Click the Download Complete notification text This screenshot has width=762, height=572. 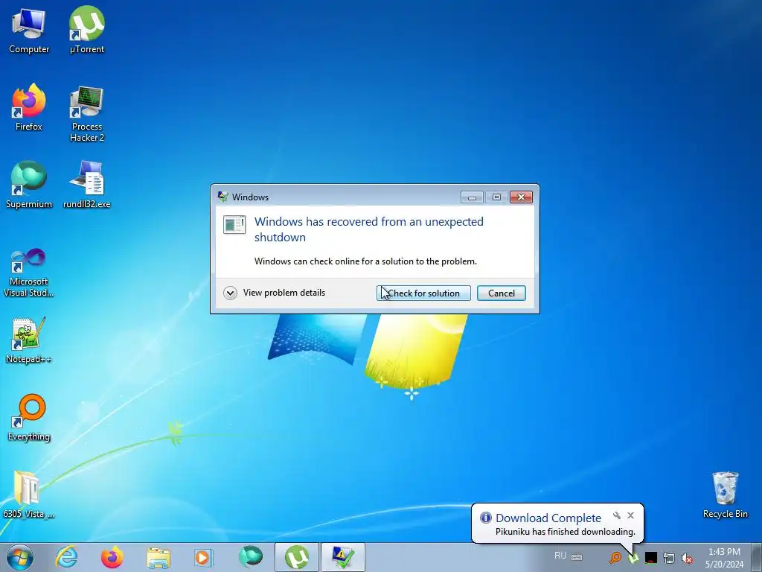click(548, 518)
